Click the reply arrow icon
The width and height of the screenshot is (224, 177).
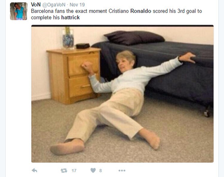(x=34, y=170)
